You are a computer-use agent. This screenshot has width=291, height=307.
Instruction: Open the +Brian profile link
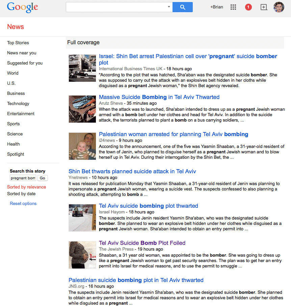pos(217,7)
